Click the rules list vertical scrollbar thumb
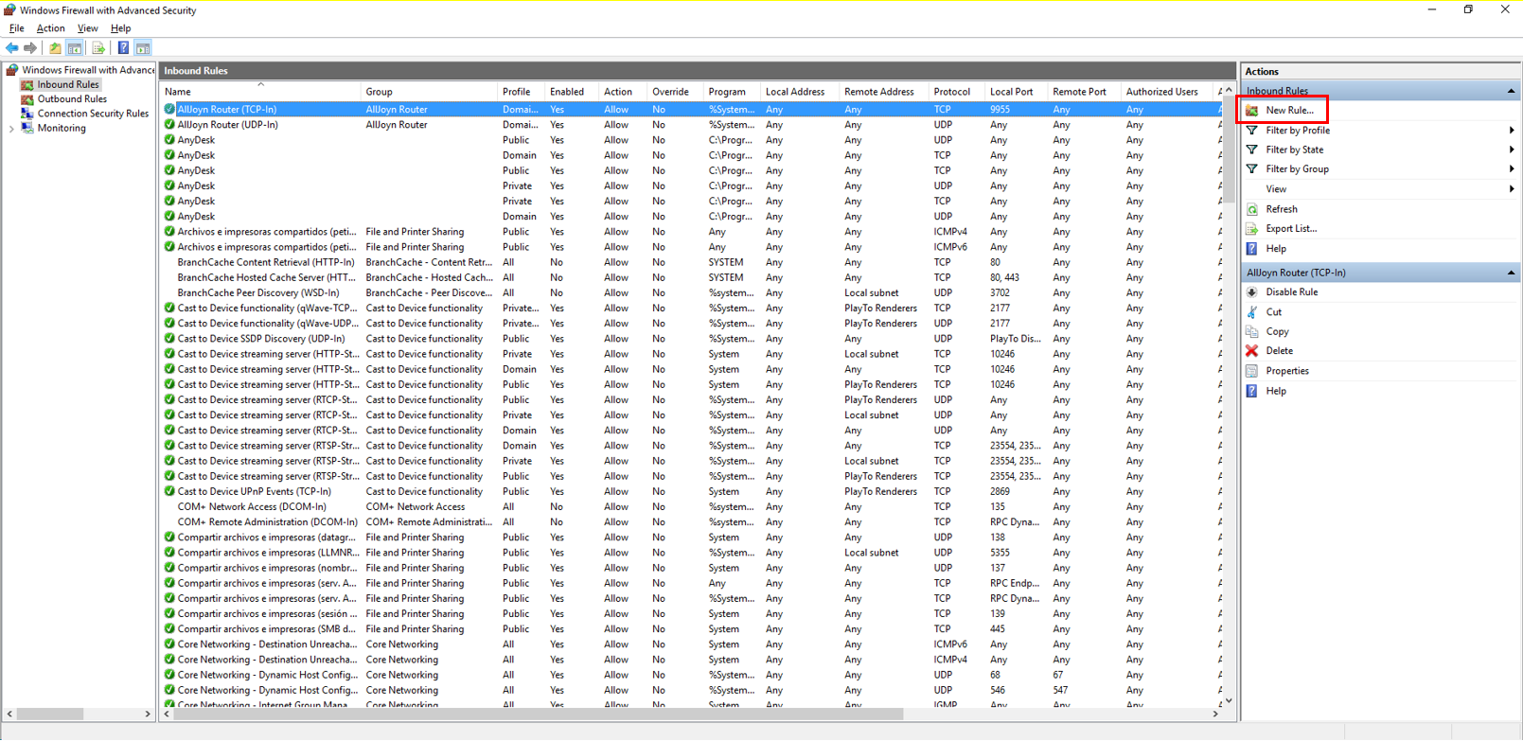This screenshot has width=1523, height=741. click(1229, 150)
